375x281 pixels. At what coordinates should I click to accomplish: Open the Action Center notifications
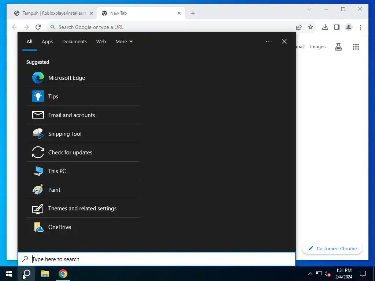coord(363,274)
